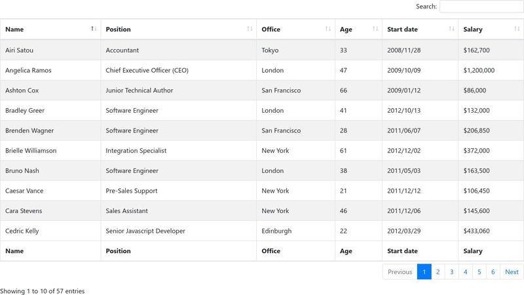Select the Airi Satou row name
The image size is (524, 295).
pos(20,50)
